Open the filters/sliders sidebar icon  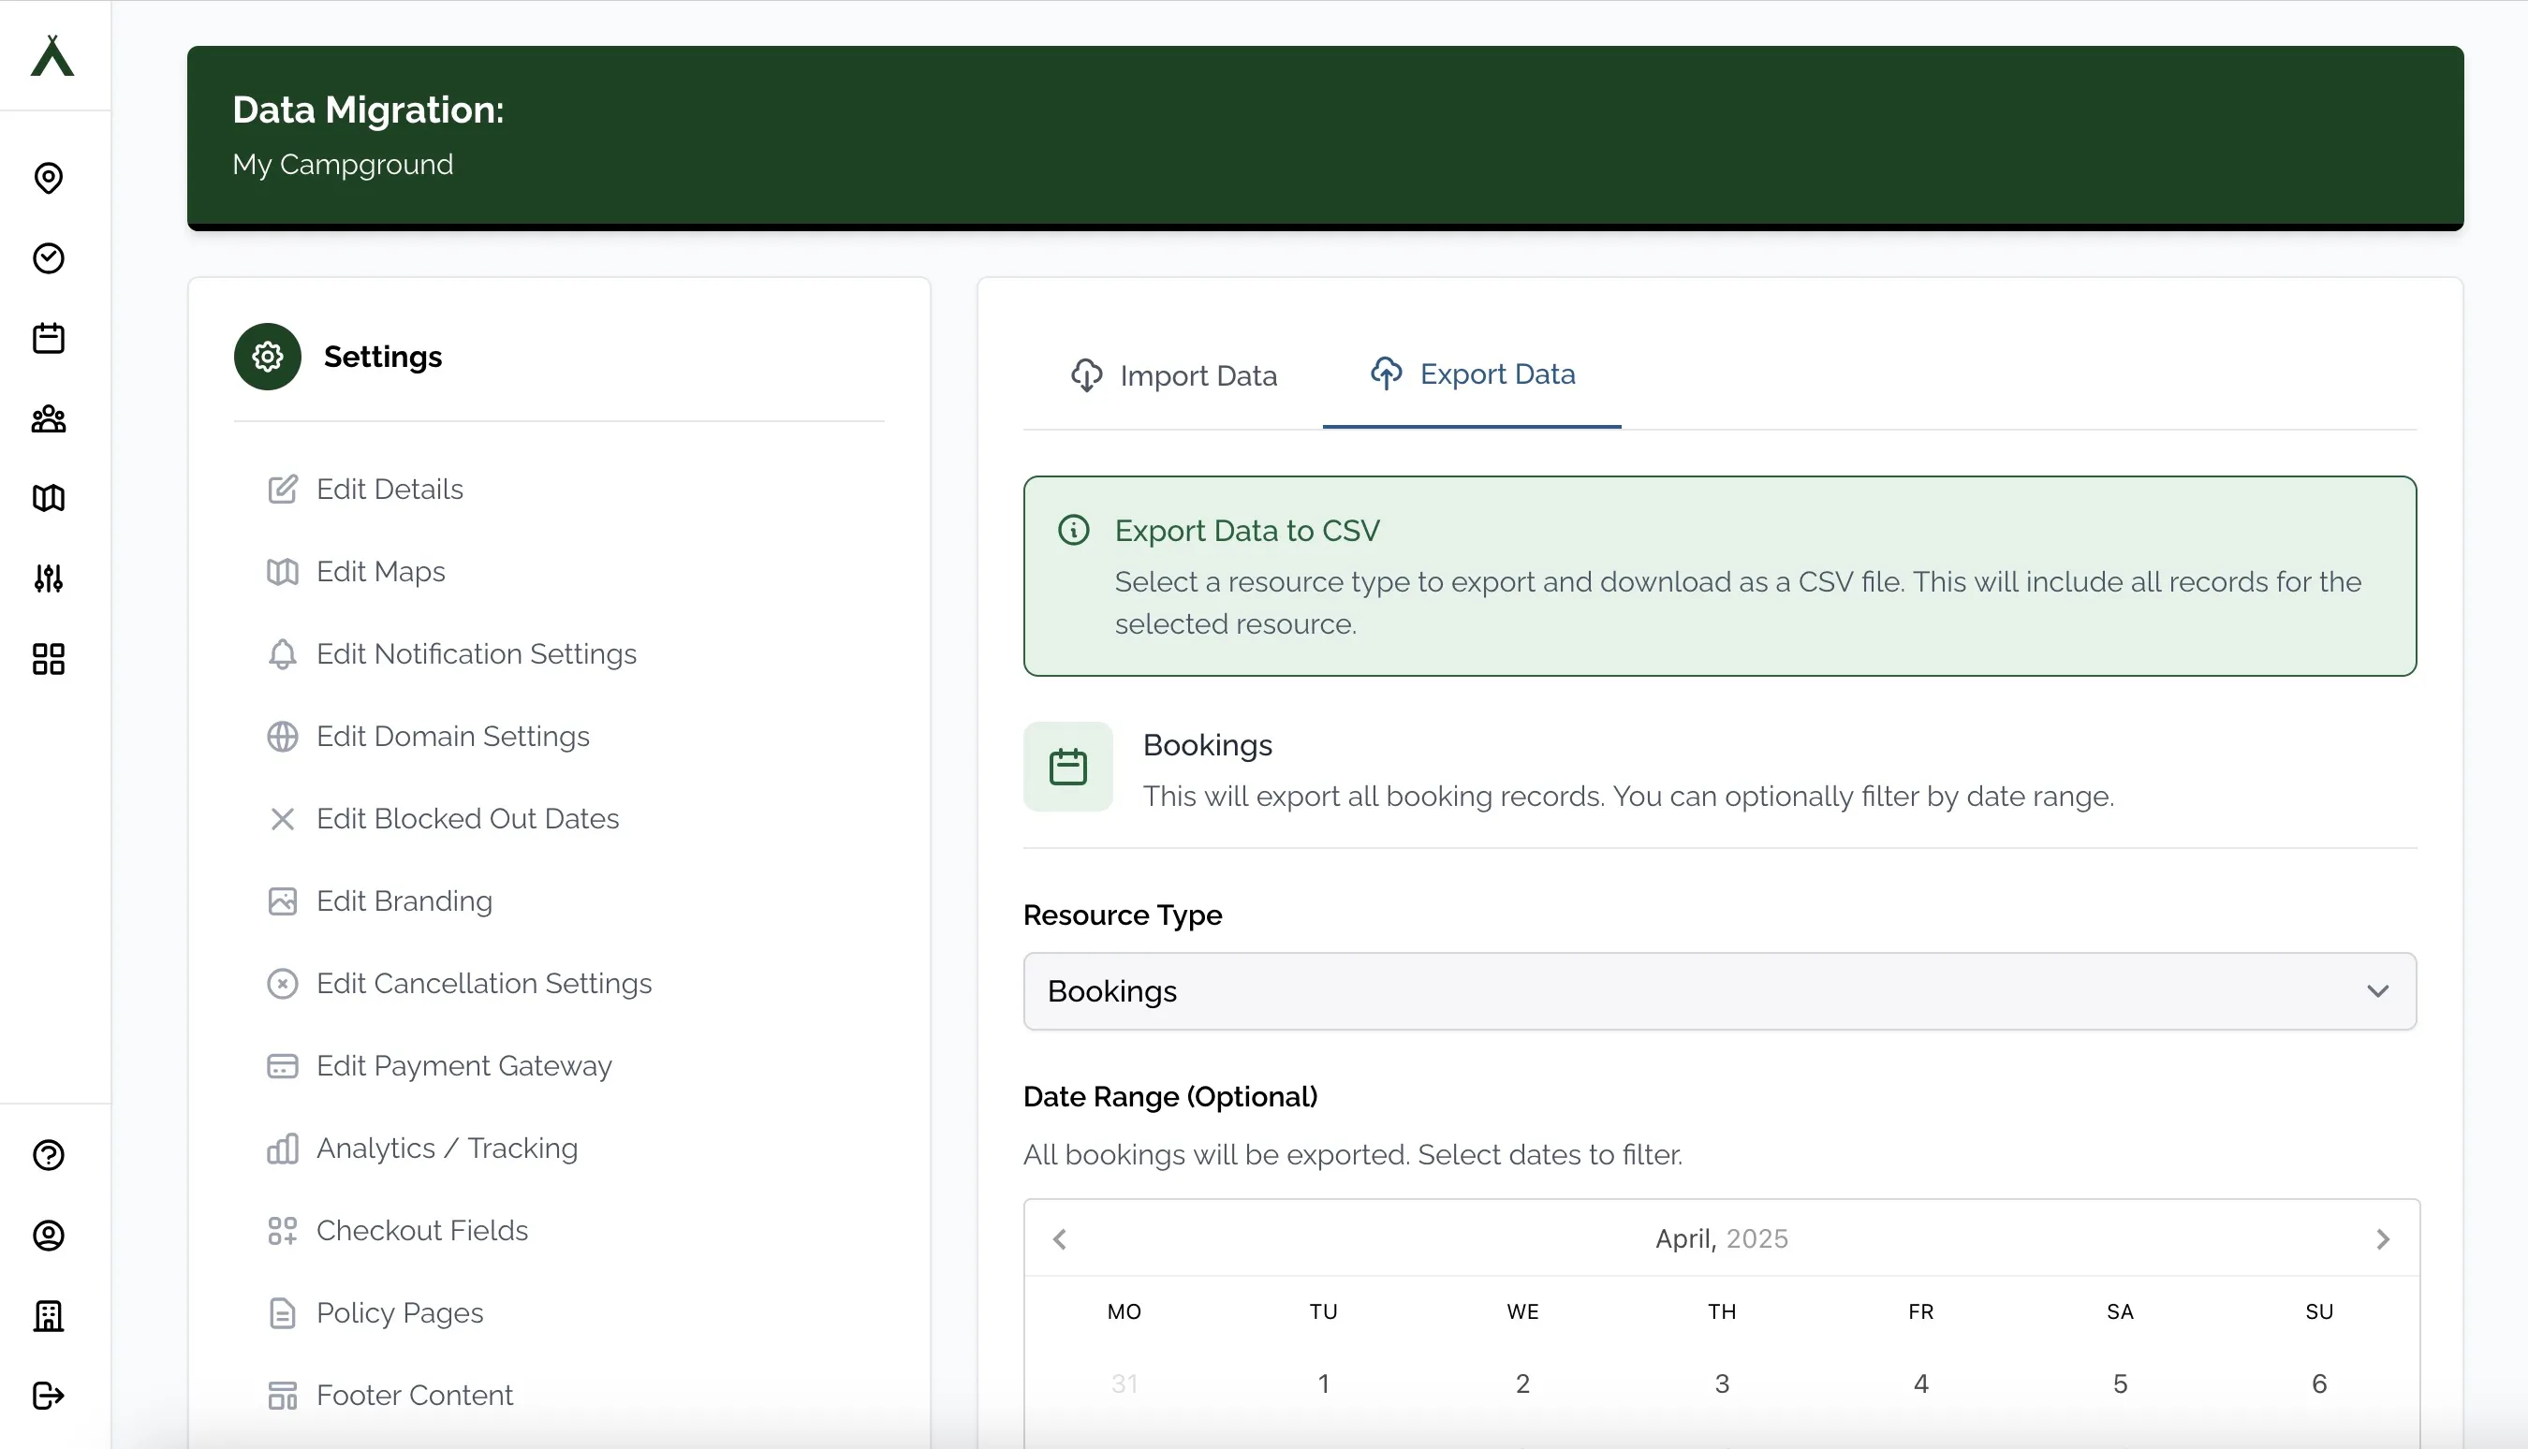point(47,578)
